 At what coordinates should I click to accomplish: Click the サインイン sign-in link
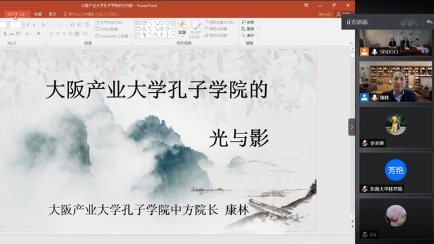coord(325,14)
